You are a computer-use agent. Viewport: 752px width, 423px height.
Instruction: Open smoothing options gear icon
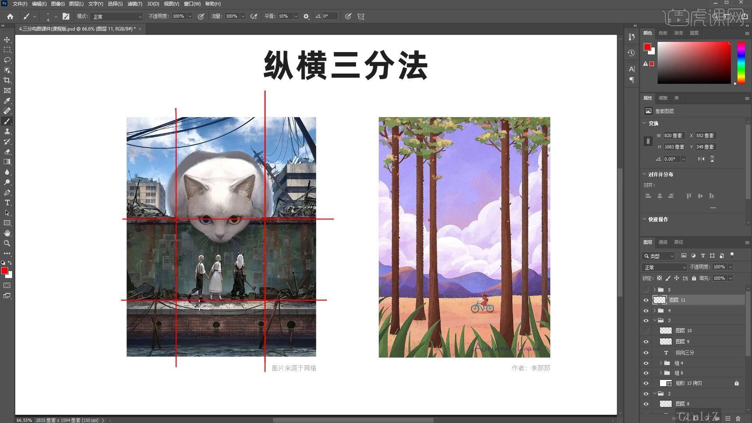point(306,16)
